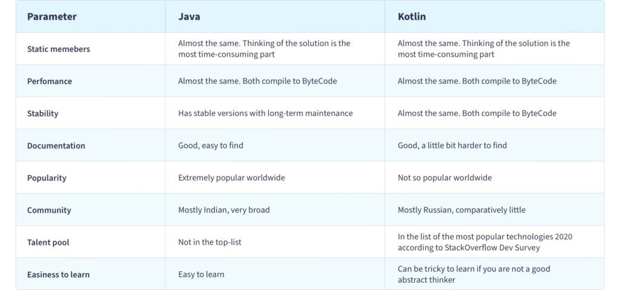
Task: Click 'Good, easy to find' documentation cell
Action: pos(211,146)
